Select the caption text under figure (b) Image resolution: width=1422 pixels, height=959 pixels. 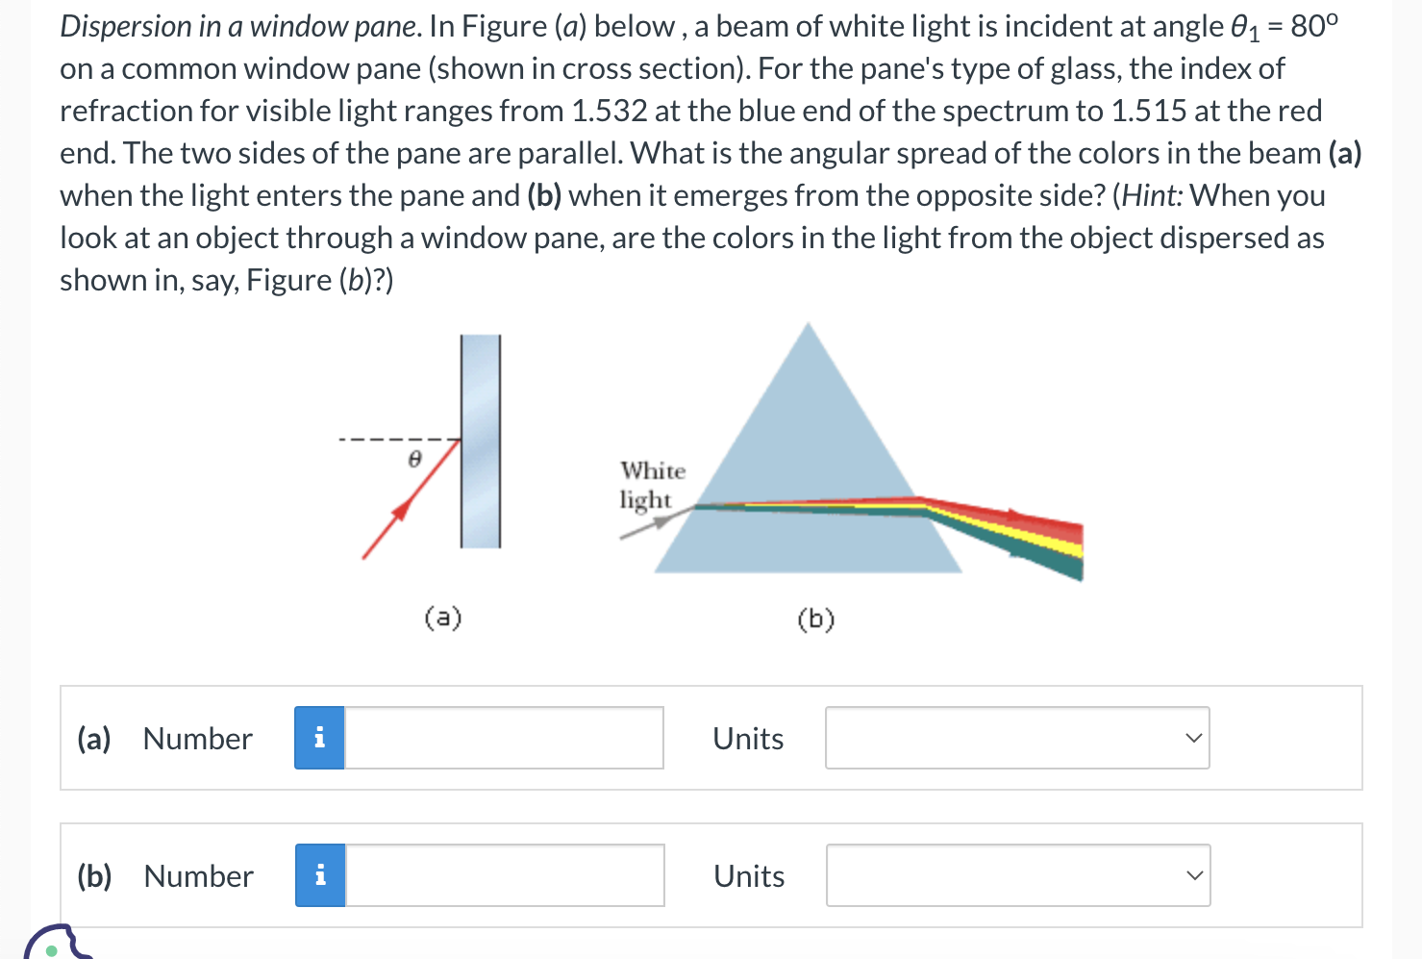coord(814,618)
